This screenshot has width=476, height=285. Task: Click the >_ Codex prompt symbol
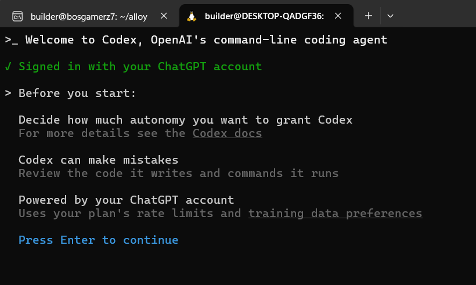[12, 40]
